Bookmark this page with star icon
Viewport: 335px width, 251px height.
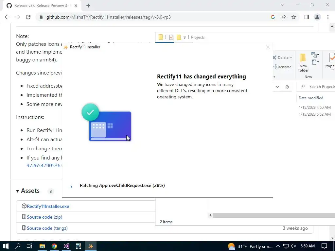click(294, 17)
